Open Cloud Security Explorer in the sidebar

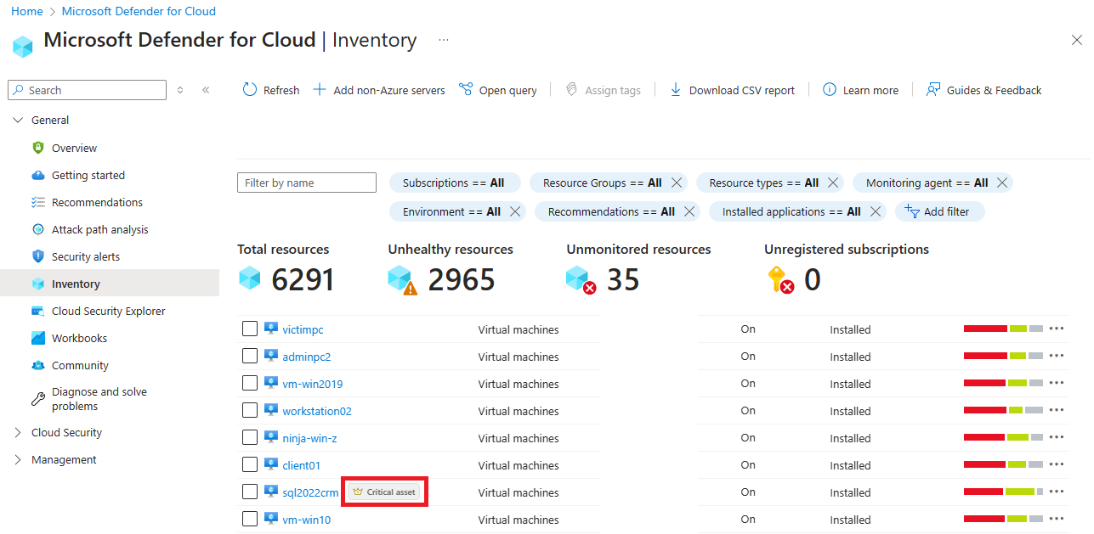point(110,311)
